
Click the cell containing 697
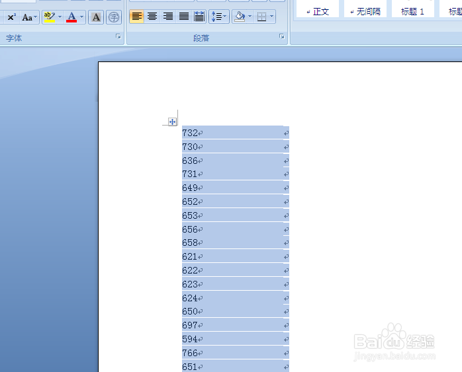point(233,324)
